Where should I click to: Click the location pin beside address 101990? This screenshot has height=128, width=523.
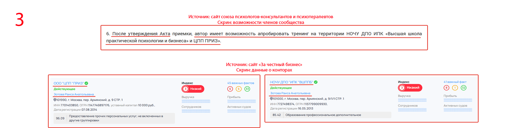pyautogui.click(x=55, y=100)
